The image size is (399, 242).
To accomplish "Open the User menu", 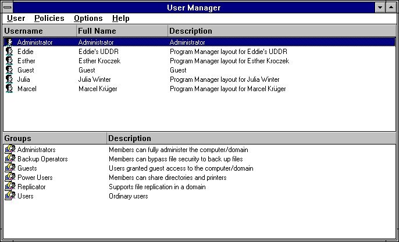I will tap(16, 19).
